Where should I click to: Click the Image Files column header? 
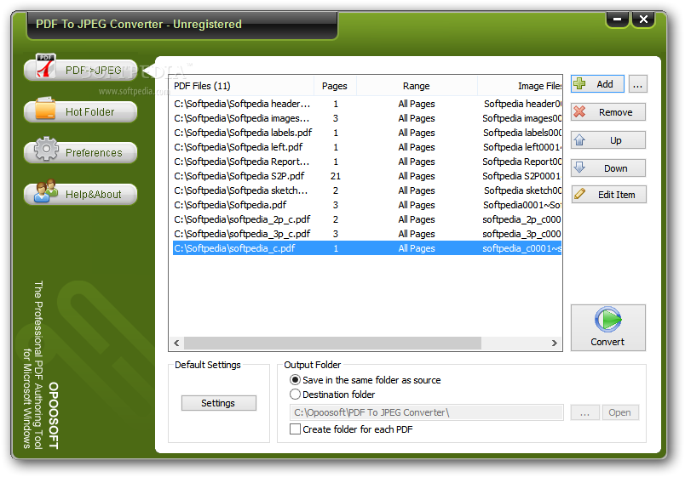pos(520,86)
